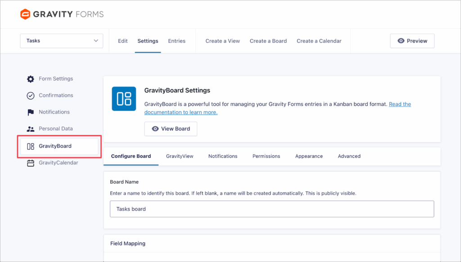Click the Board Name input field
The image size is (461, 262).
pos(272,209)
